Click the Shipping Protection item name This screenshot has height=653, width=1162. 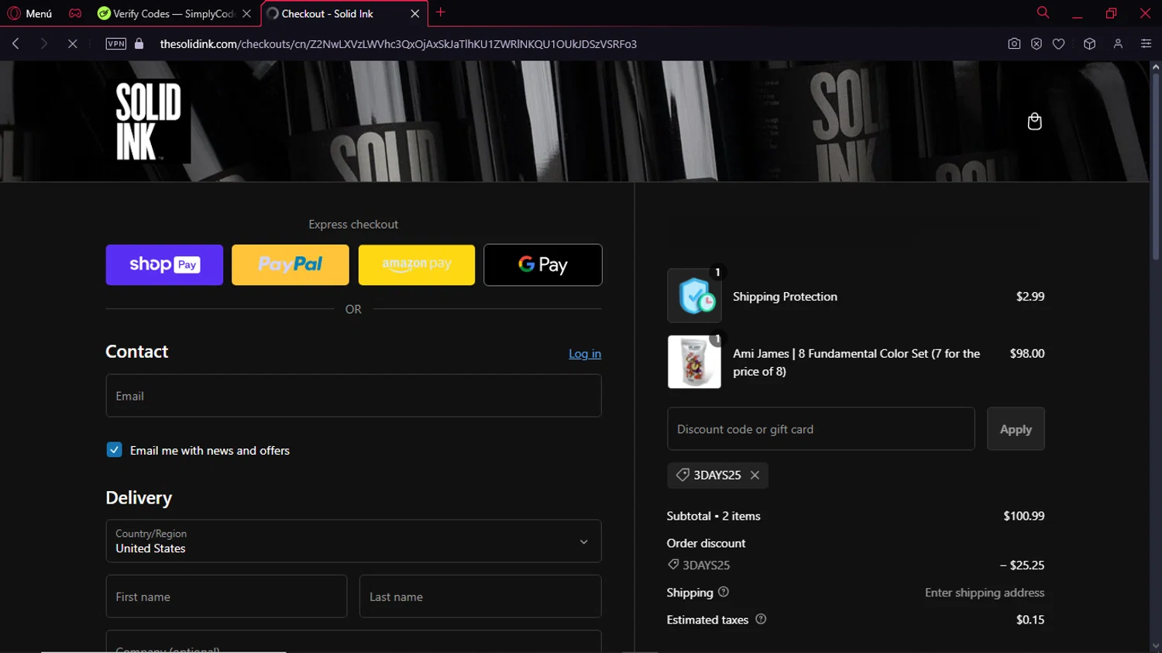[x=785, y=297]
